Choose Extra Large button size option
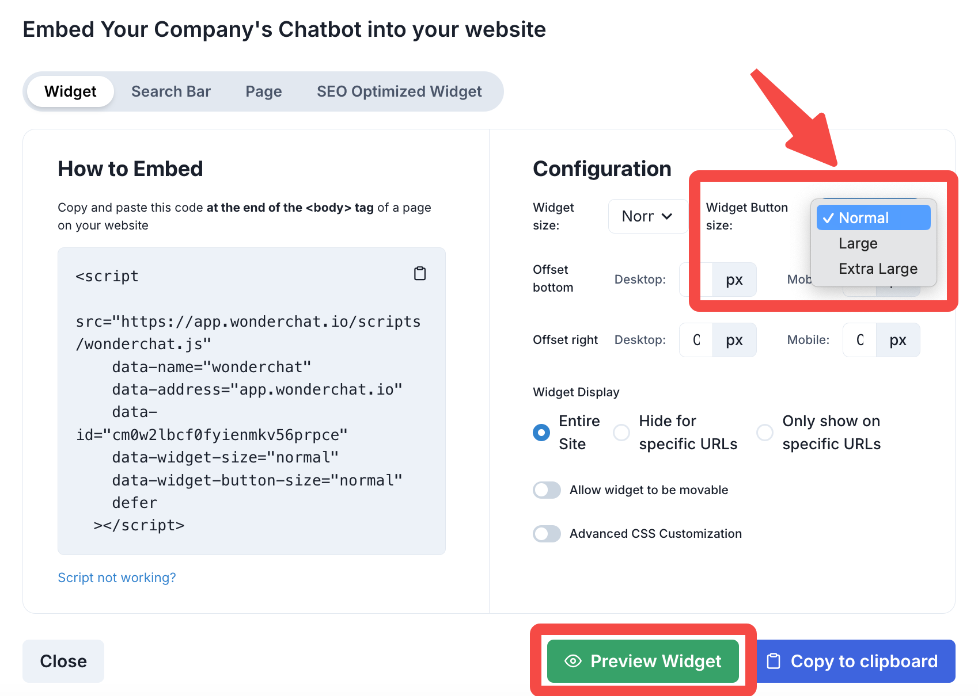The width and height of the screenshot is (978, 696). coord(877,269)
